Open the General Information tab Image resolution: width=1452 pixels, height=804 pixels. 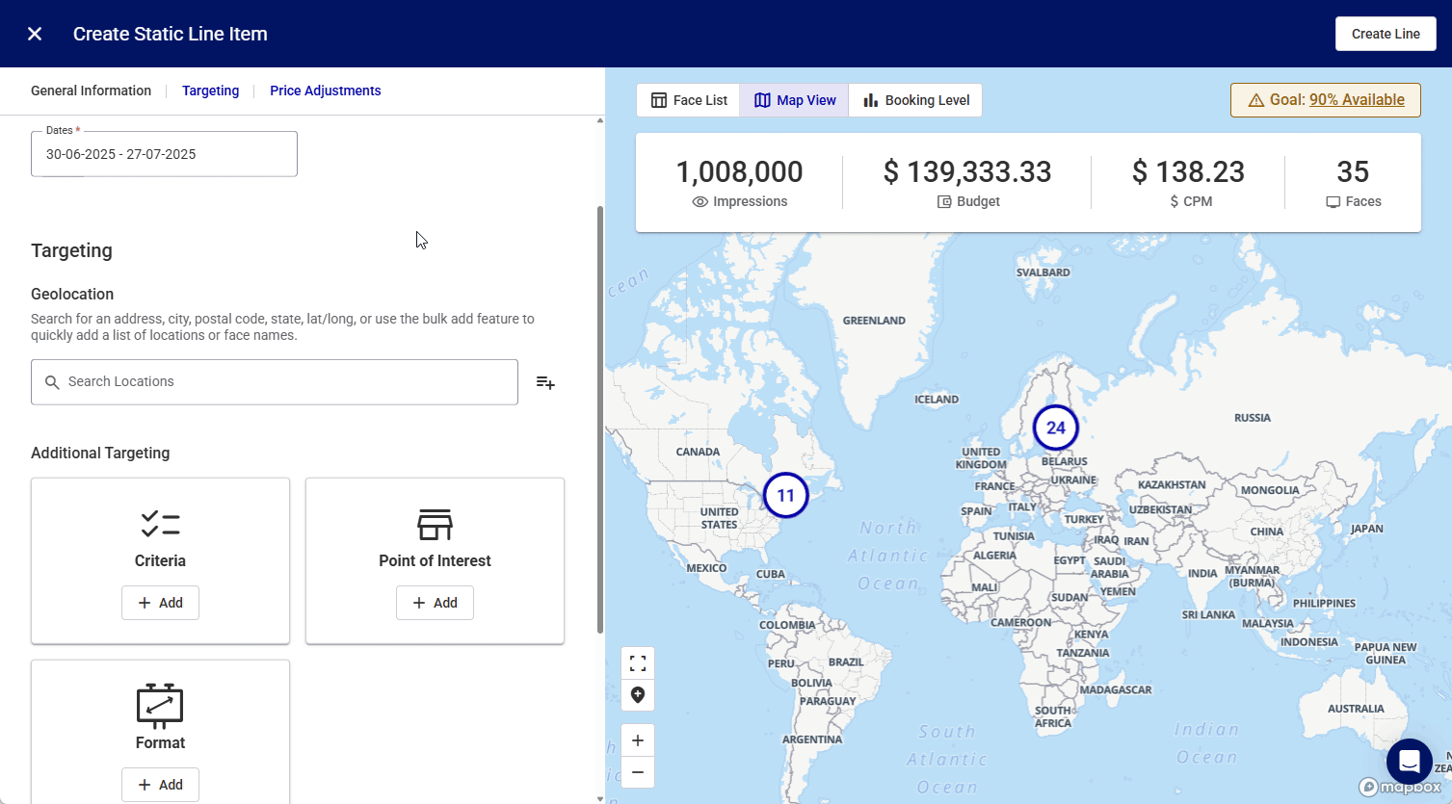click(x=91, y=91)
